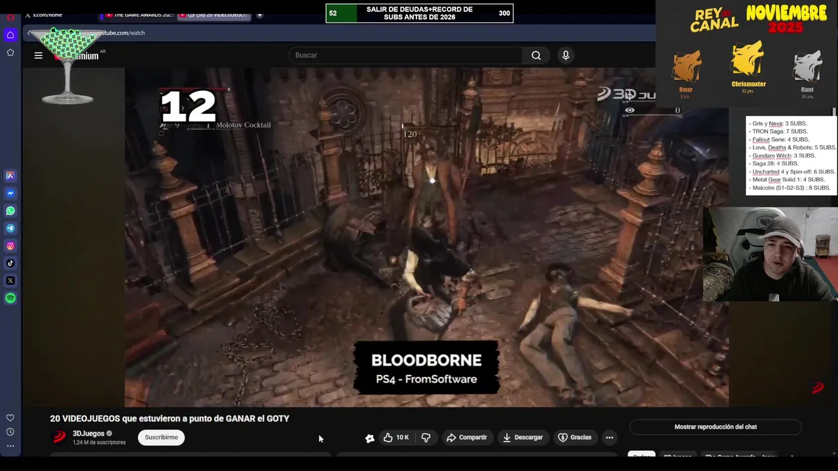Open Spotify in the sidebar
The image size is (838, 471).
point(10,298)
